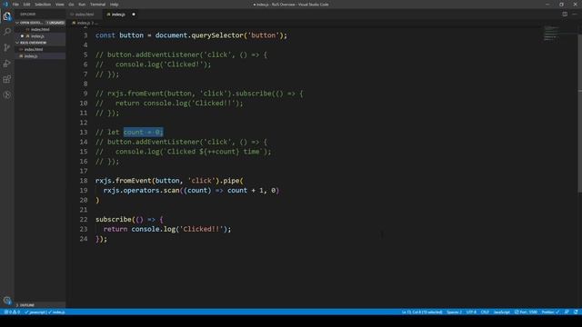Viewport: 582px width, 327px height.
Task: Click the split editor icon
Action: [565, 15]
